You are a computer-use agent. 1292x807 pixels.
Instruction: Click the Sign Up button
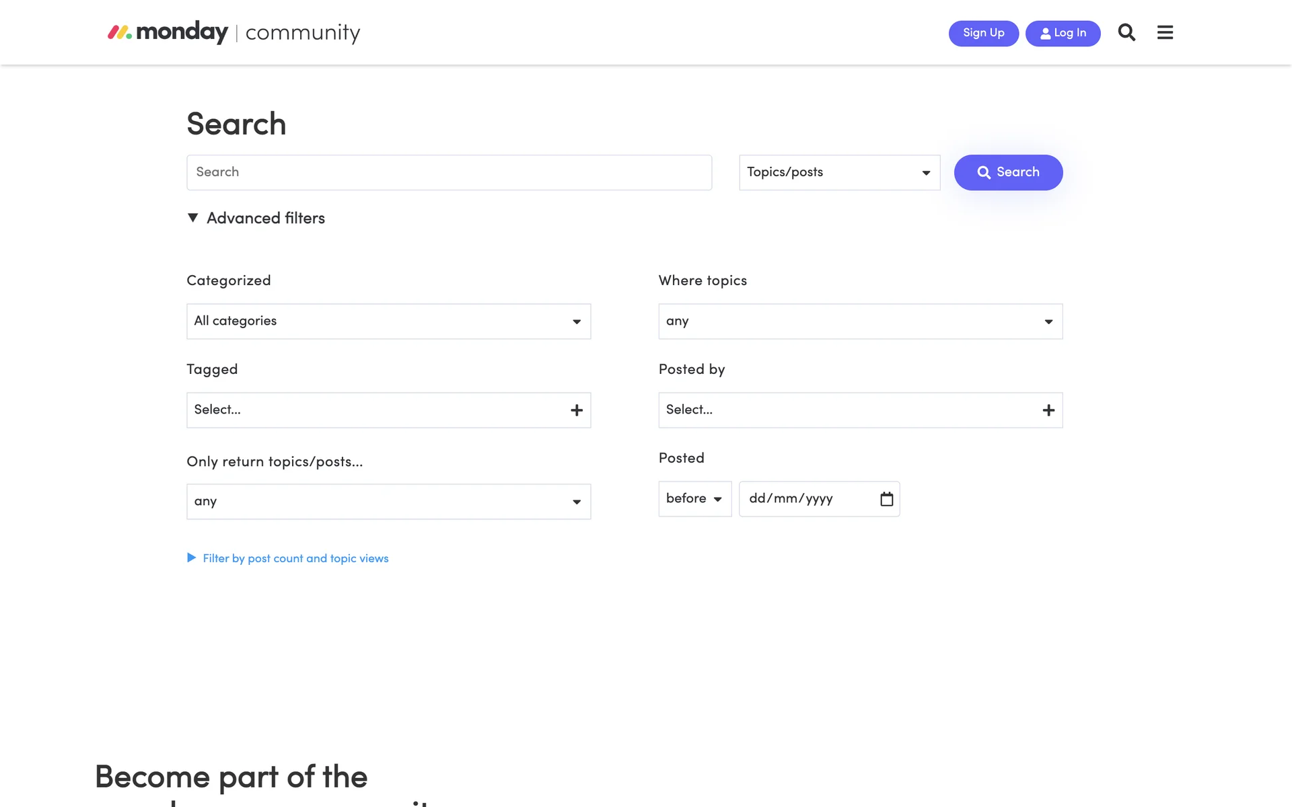(983, 33)
